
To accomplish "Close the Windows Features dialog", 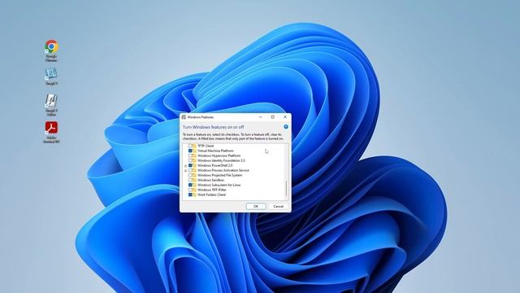I will click(x=285, y=117).
